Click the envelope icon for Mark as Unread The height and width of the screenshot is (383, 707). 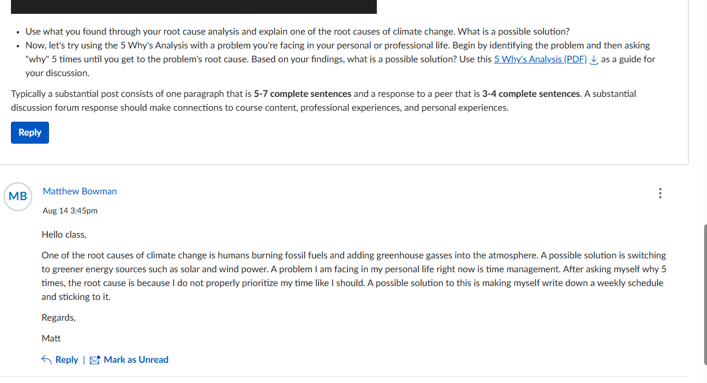point(95,360)
